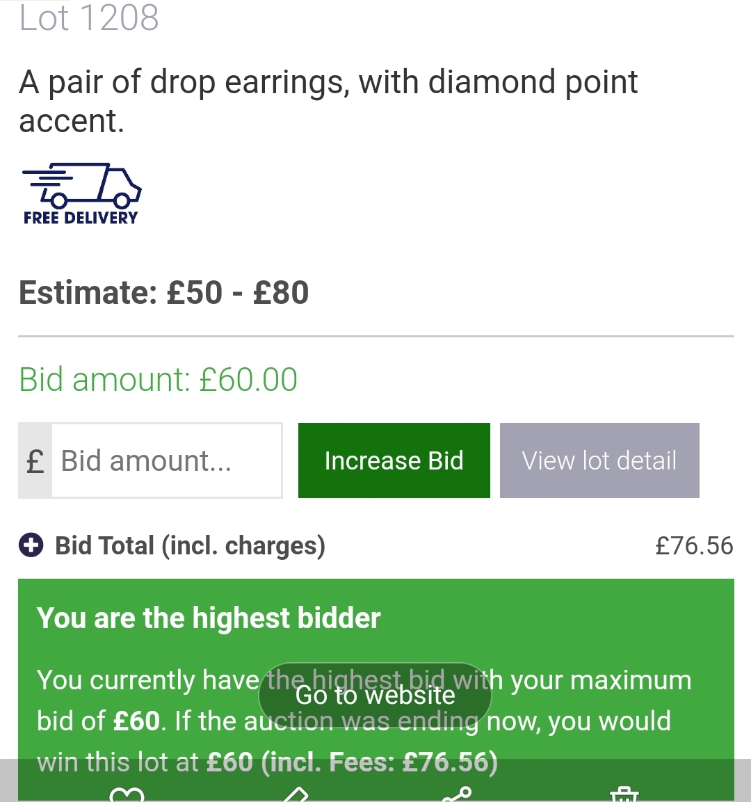Viewport: 751px width, 802px height.
Task: Click the bold 'incl. Fees: £76.56' banner text
Action: (379, 762)
